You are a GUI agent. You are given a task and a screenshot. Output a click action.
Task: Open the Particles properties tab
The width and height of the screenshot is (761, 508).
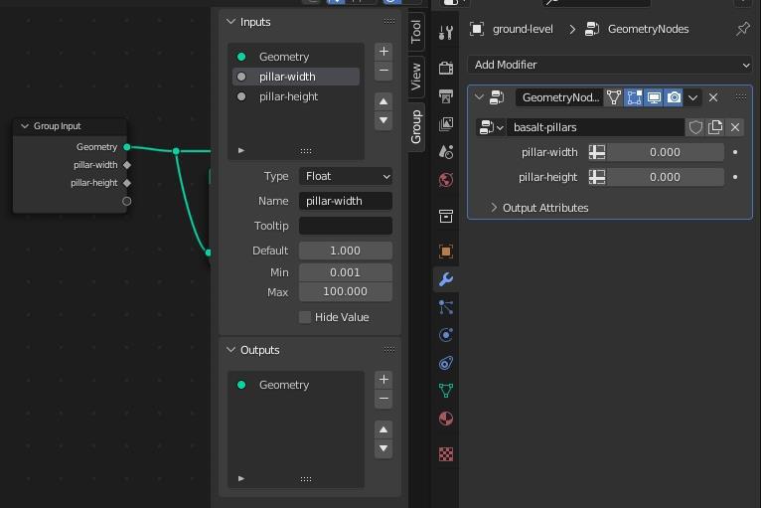(x=446, y=307)
